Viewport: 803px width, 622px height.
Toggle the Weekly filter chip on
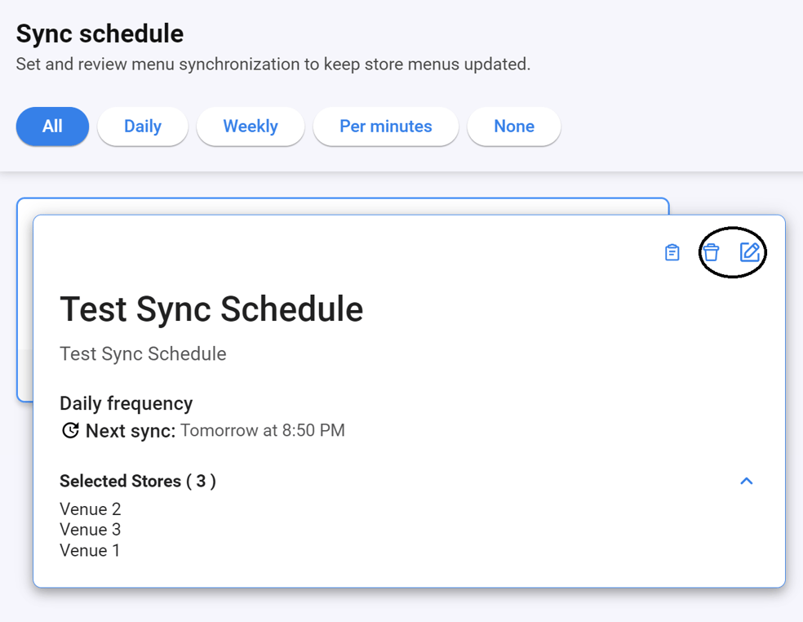251,127
